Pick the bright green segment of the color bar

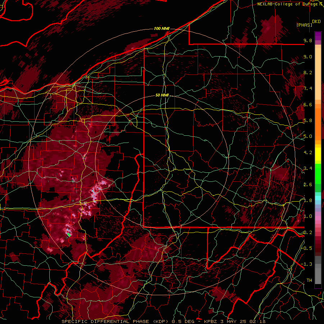(x=318, y=174)
